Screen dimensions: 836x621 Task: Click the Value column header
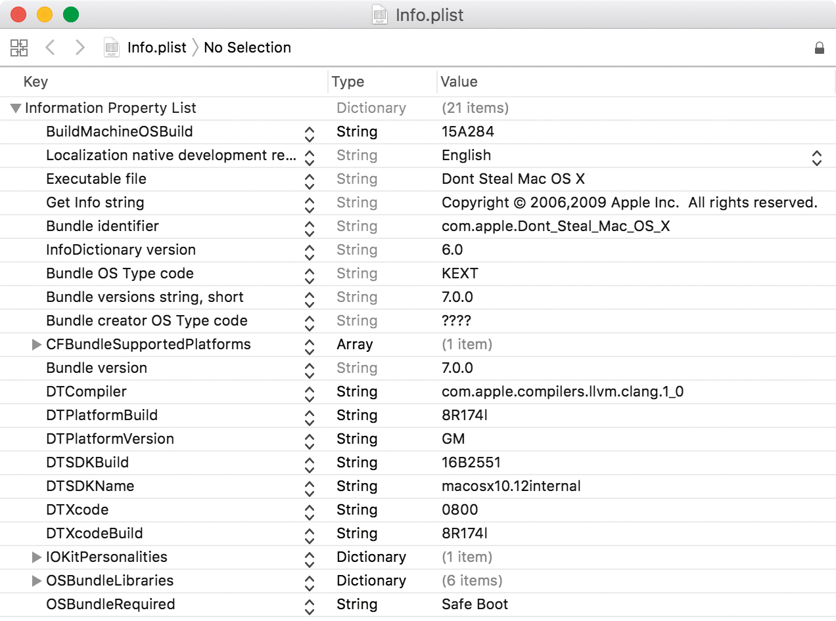point(459,81)
